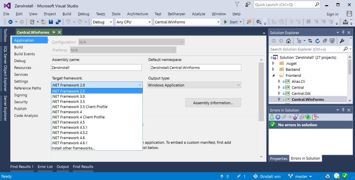Click the Navigate Backward arrow icon
The width and height of the screenshot is (355, 180).
coord(10,22)
